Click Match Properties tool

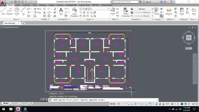(x=126, y=12)
